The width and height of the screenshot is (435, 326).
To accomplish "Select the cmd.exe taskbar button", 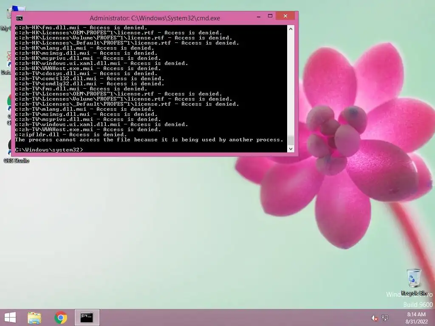I will (87, 318).
